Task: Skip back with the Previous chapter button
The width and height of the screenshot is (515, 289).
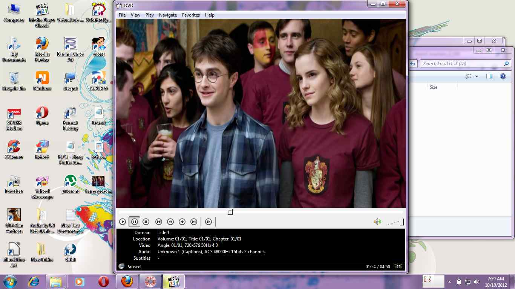Action: 159,222
